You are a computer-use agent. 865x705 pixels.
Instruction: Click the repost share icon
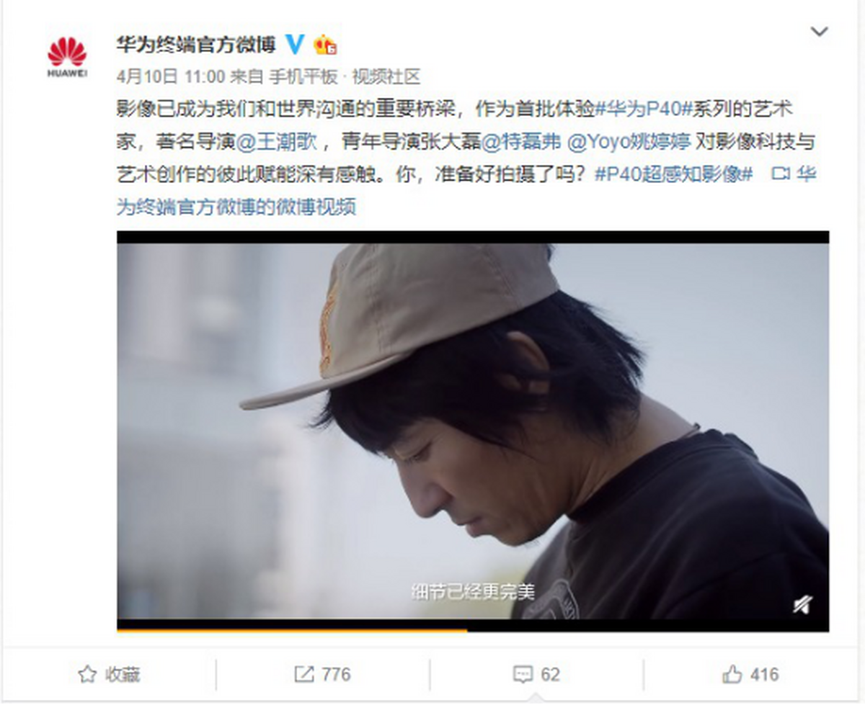pyautogui.click(x=304, y=674)
